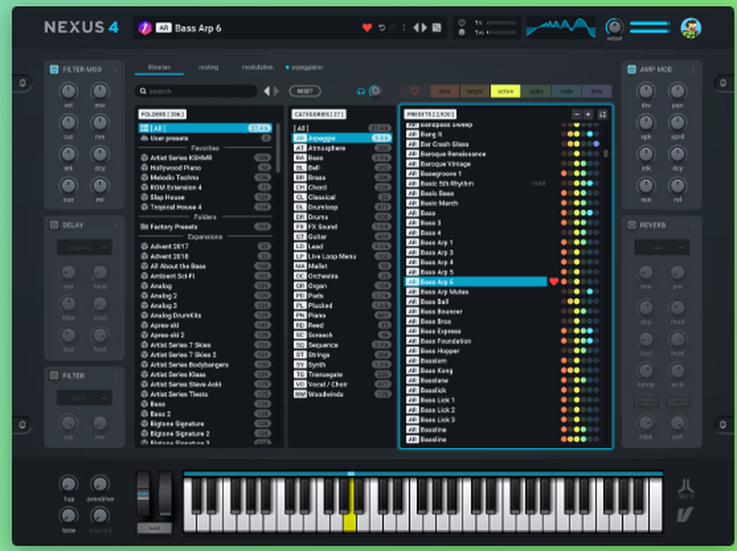The width and height of the screenshot is (737, 551).
Task: Open the three-dot preset menu in header
Action: (404, 28)
